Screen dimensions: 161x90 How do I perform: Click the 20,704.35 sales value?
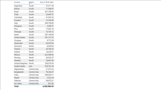[50, 49]
